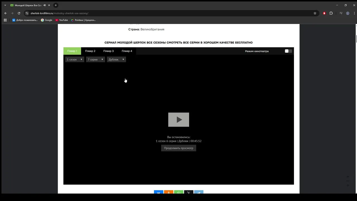Share on X with the black icon
357x201 pixels.
pos(189,192)
